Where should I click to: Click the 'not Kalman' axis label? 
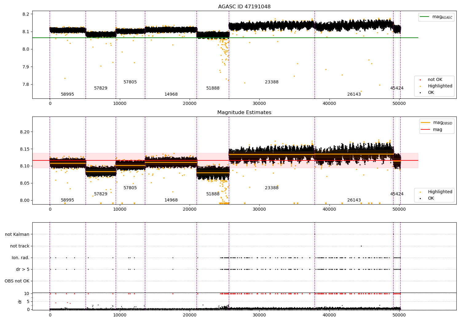(17, 235)
